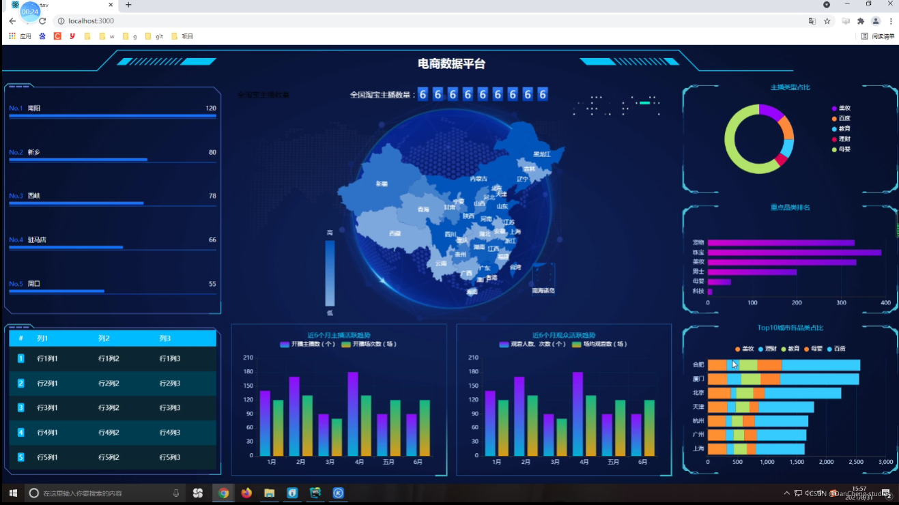Click table header 列3
899x505 pixels.
pyautogui.click(x=165, y=338)
